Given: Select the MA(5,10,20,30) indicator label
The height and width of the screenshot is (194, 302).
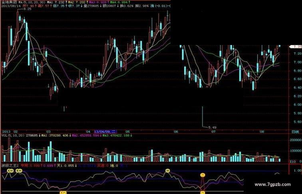Looking at the screenshot, I should pyautogui.click(x=32, y=2).
